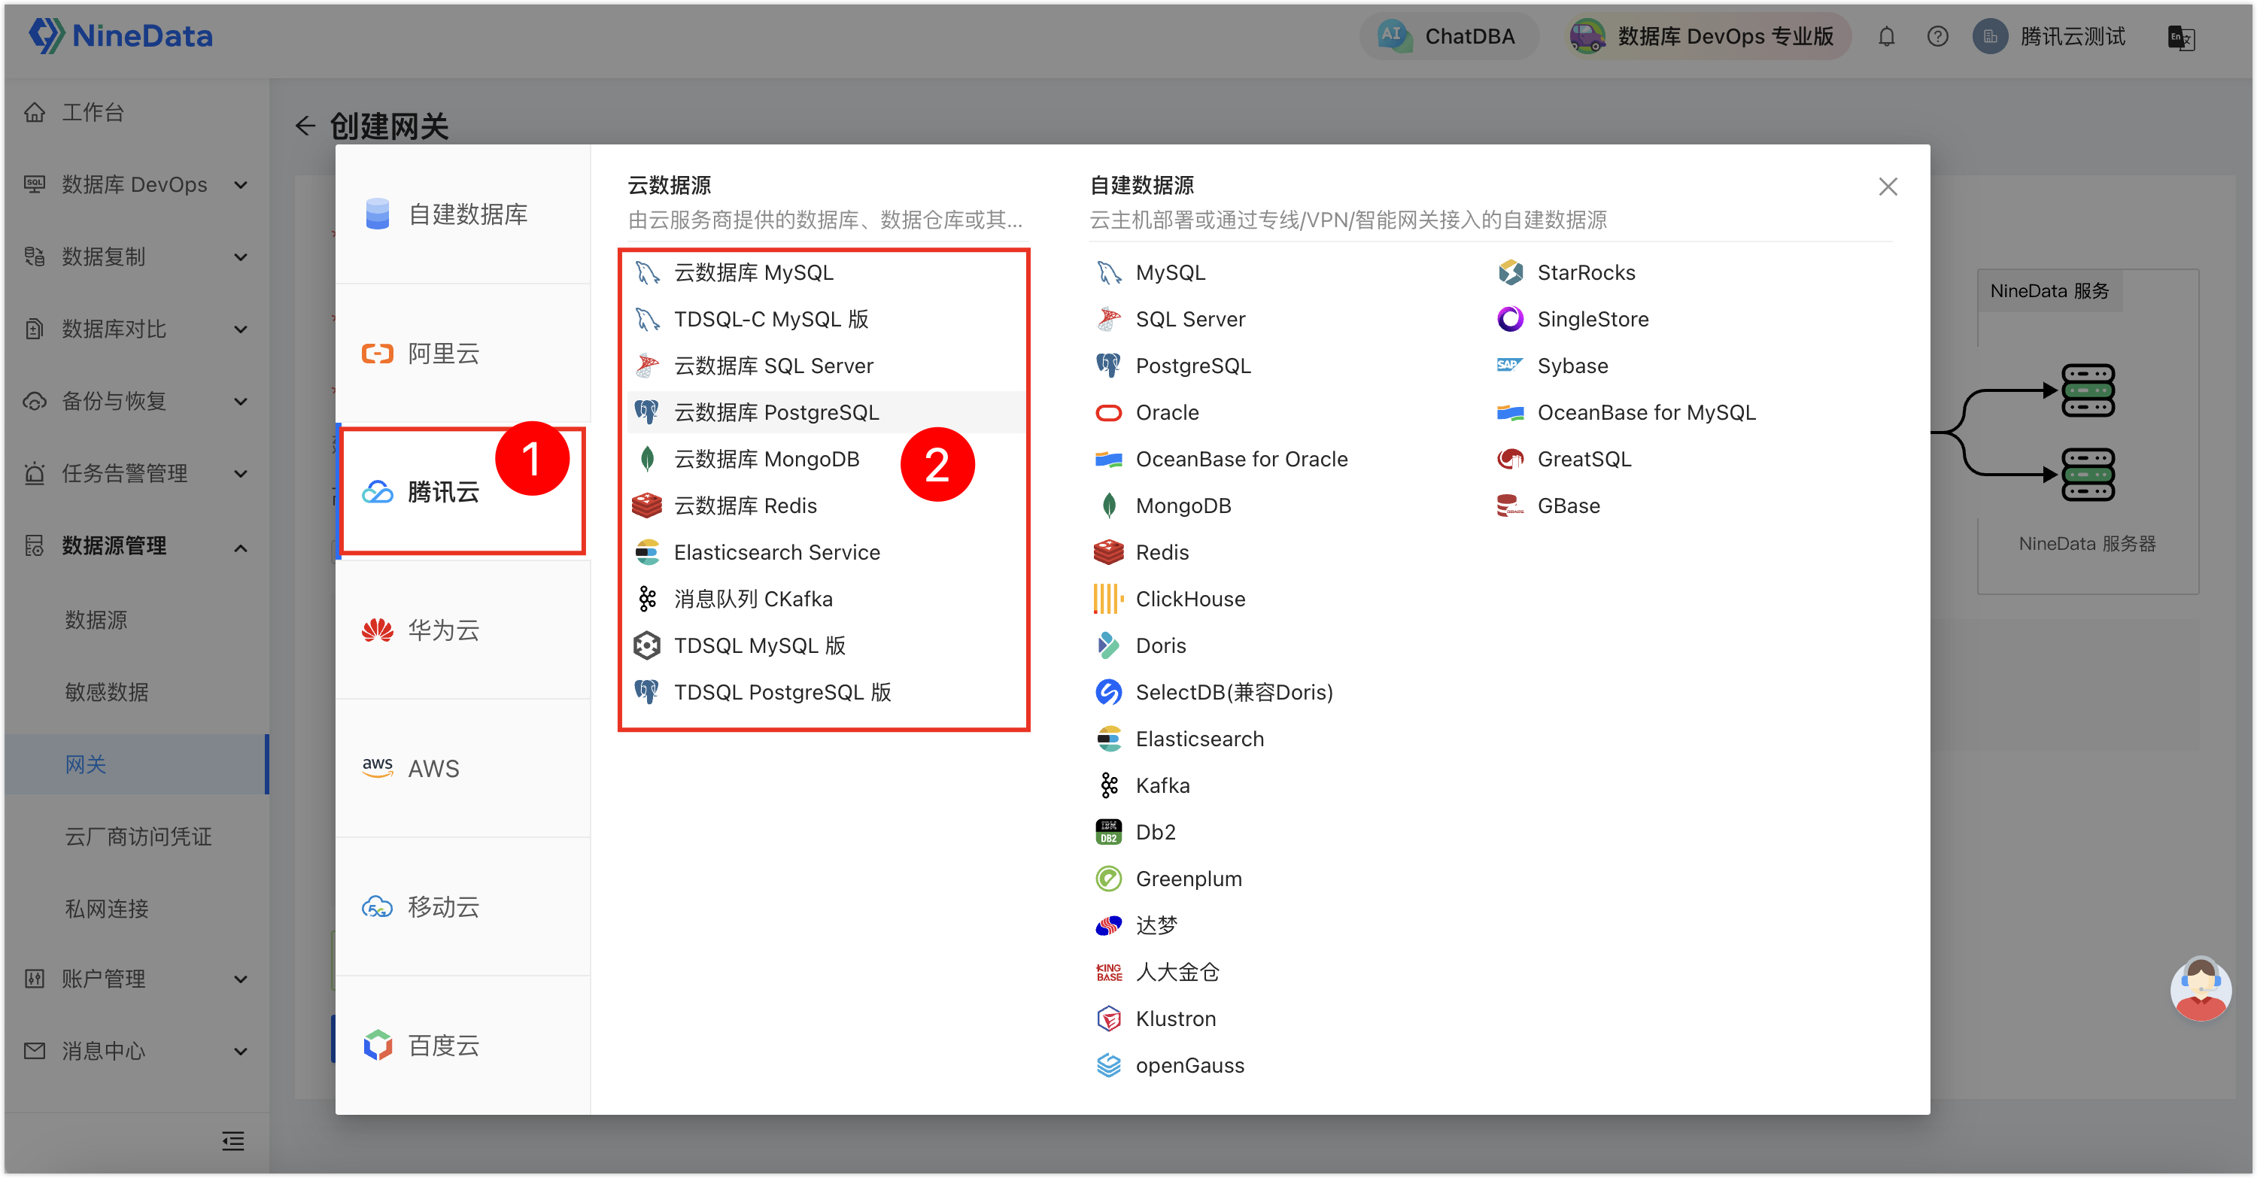The image size is (2257, 1178).
Task: Click the Db2 icon
Action: 1108,832
